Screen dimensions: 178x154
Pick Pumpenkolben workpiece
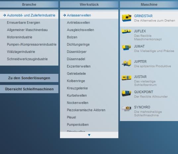[78, 125]
